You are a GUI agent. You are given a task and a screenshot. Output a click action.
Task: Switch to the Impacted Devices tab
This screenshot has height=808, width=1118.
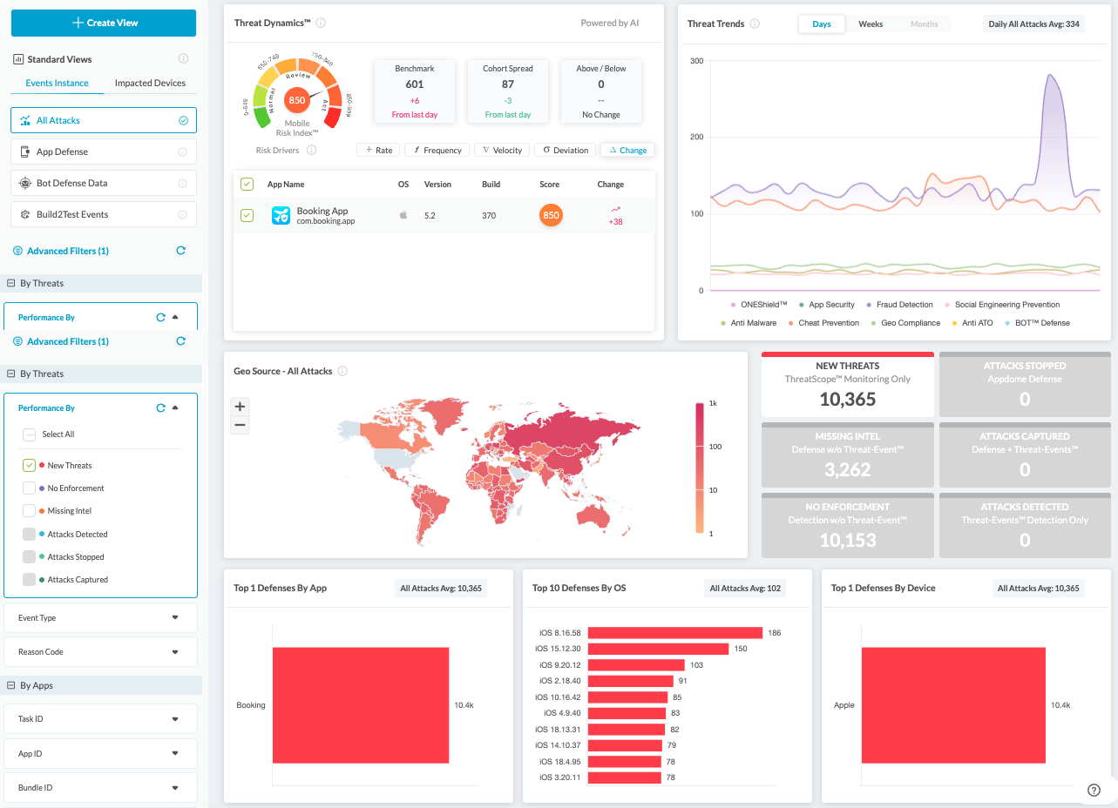coord(150,84)
